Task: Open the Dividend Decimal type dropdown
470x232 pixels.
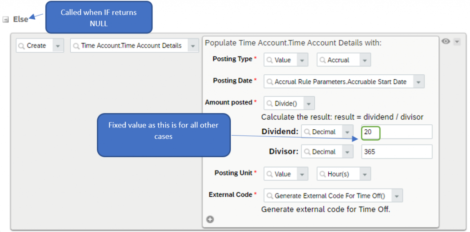Action: (x=348, y=132)
